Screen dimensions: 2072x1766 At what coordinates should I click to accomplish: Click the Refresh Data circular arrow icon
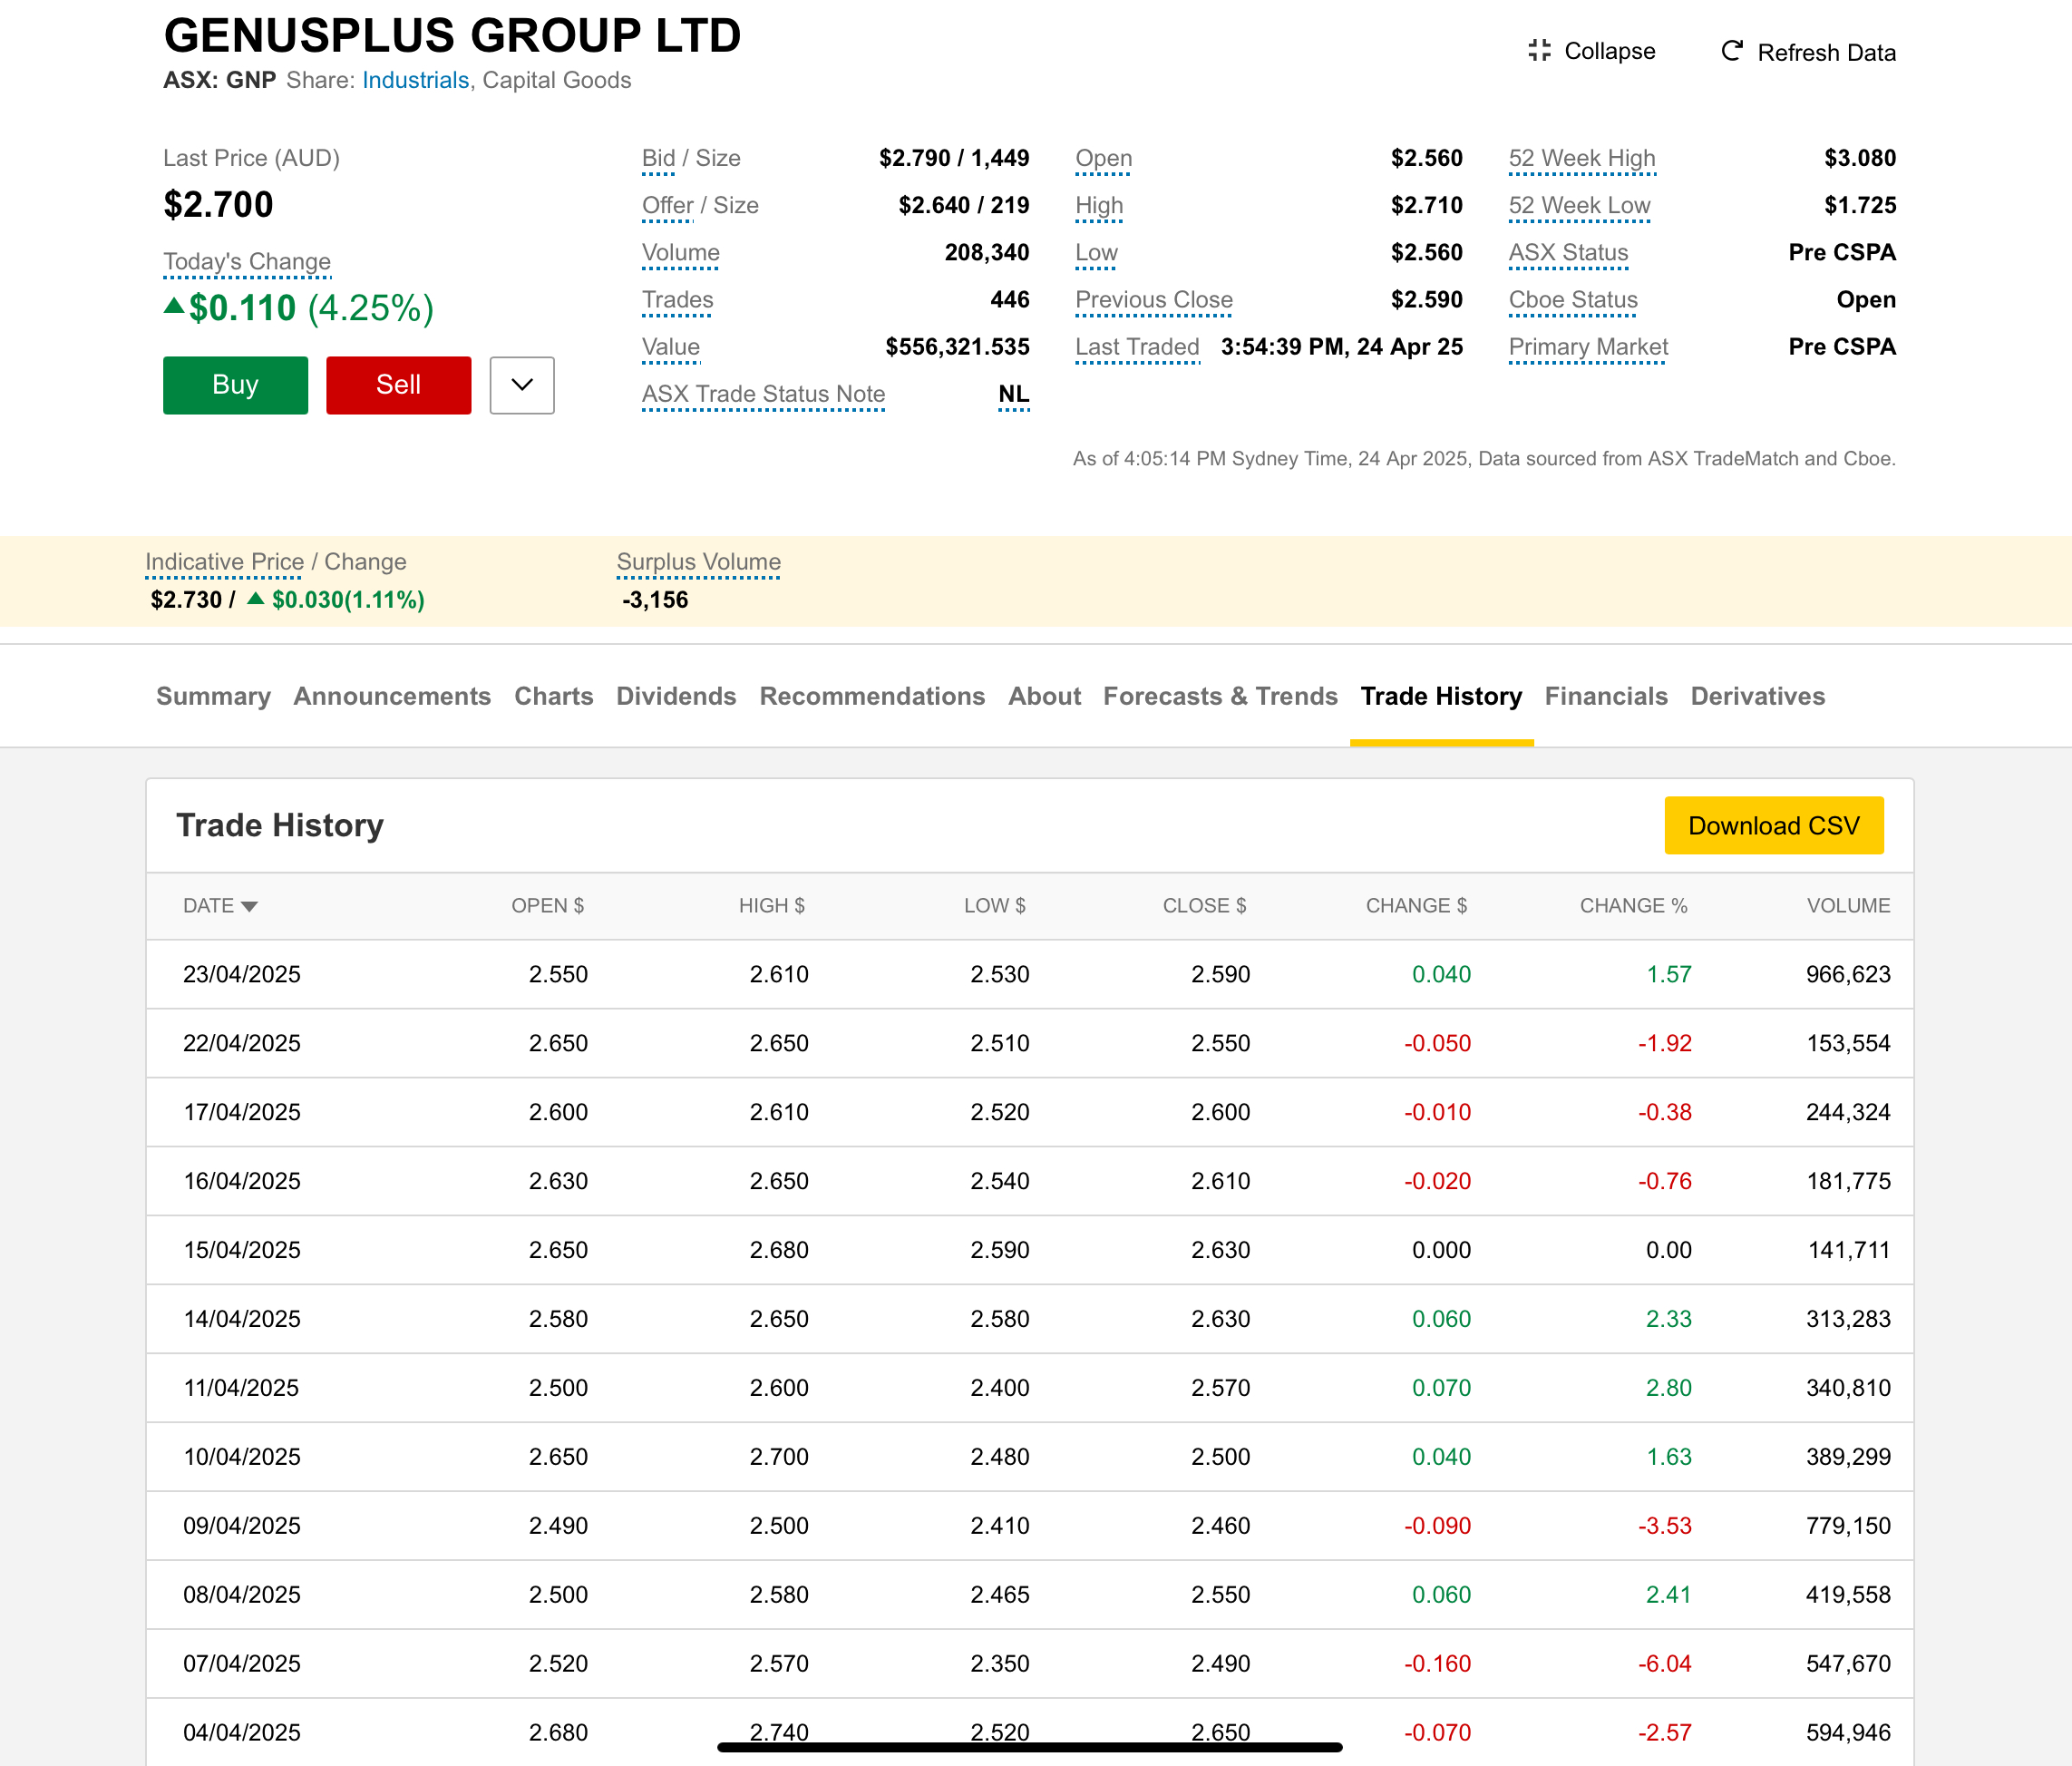pyautogui.click(x=1732, y=51)
